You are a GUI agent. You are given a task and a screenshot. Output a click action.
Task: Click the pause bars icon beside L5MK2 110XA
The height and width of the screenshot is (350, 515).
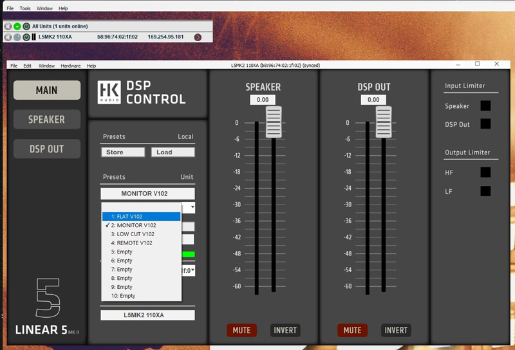click(33, 37)
